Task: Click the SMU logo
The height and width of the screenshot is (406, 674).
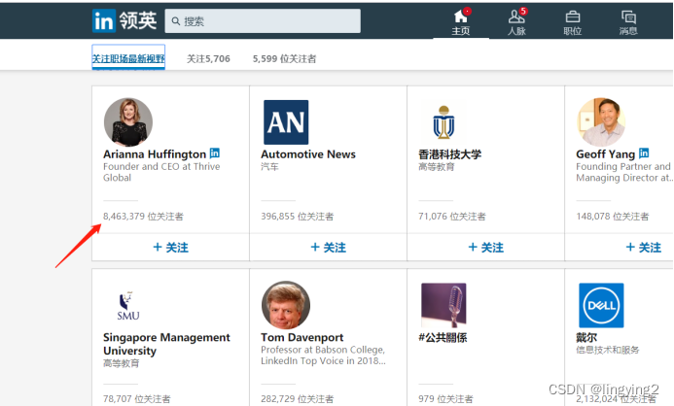Action: tap(128, 306)
